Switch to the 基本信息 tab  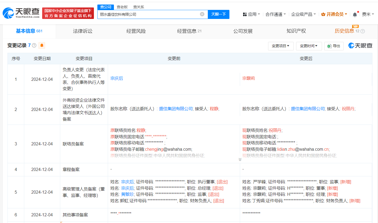[x=29, y=31]
